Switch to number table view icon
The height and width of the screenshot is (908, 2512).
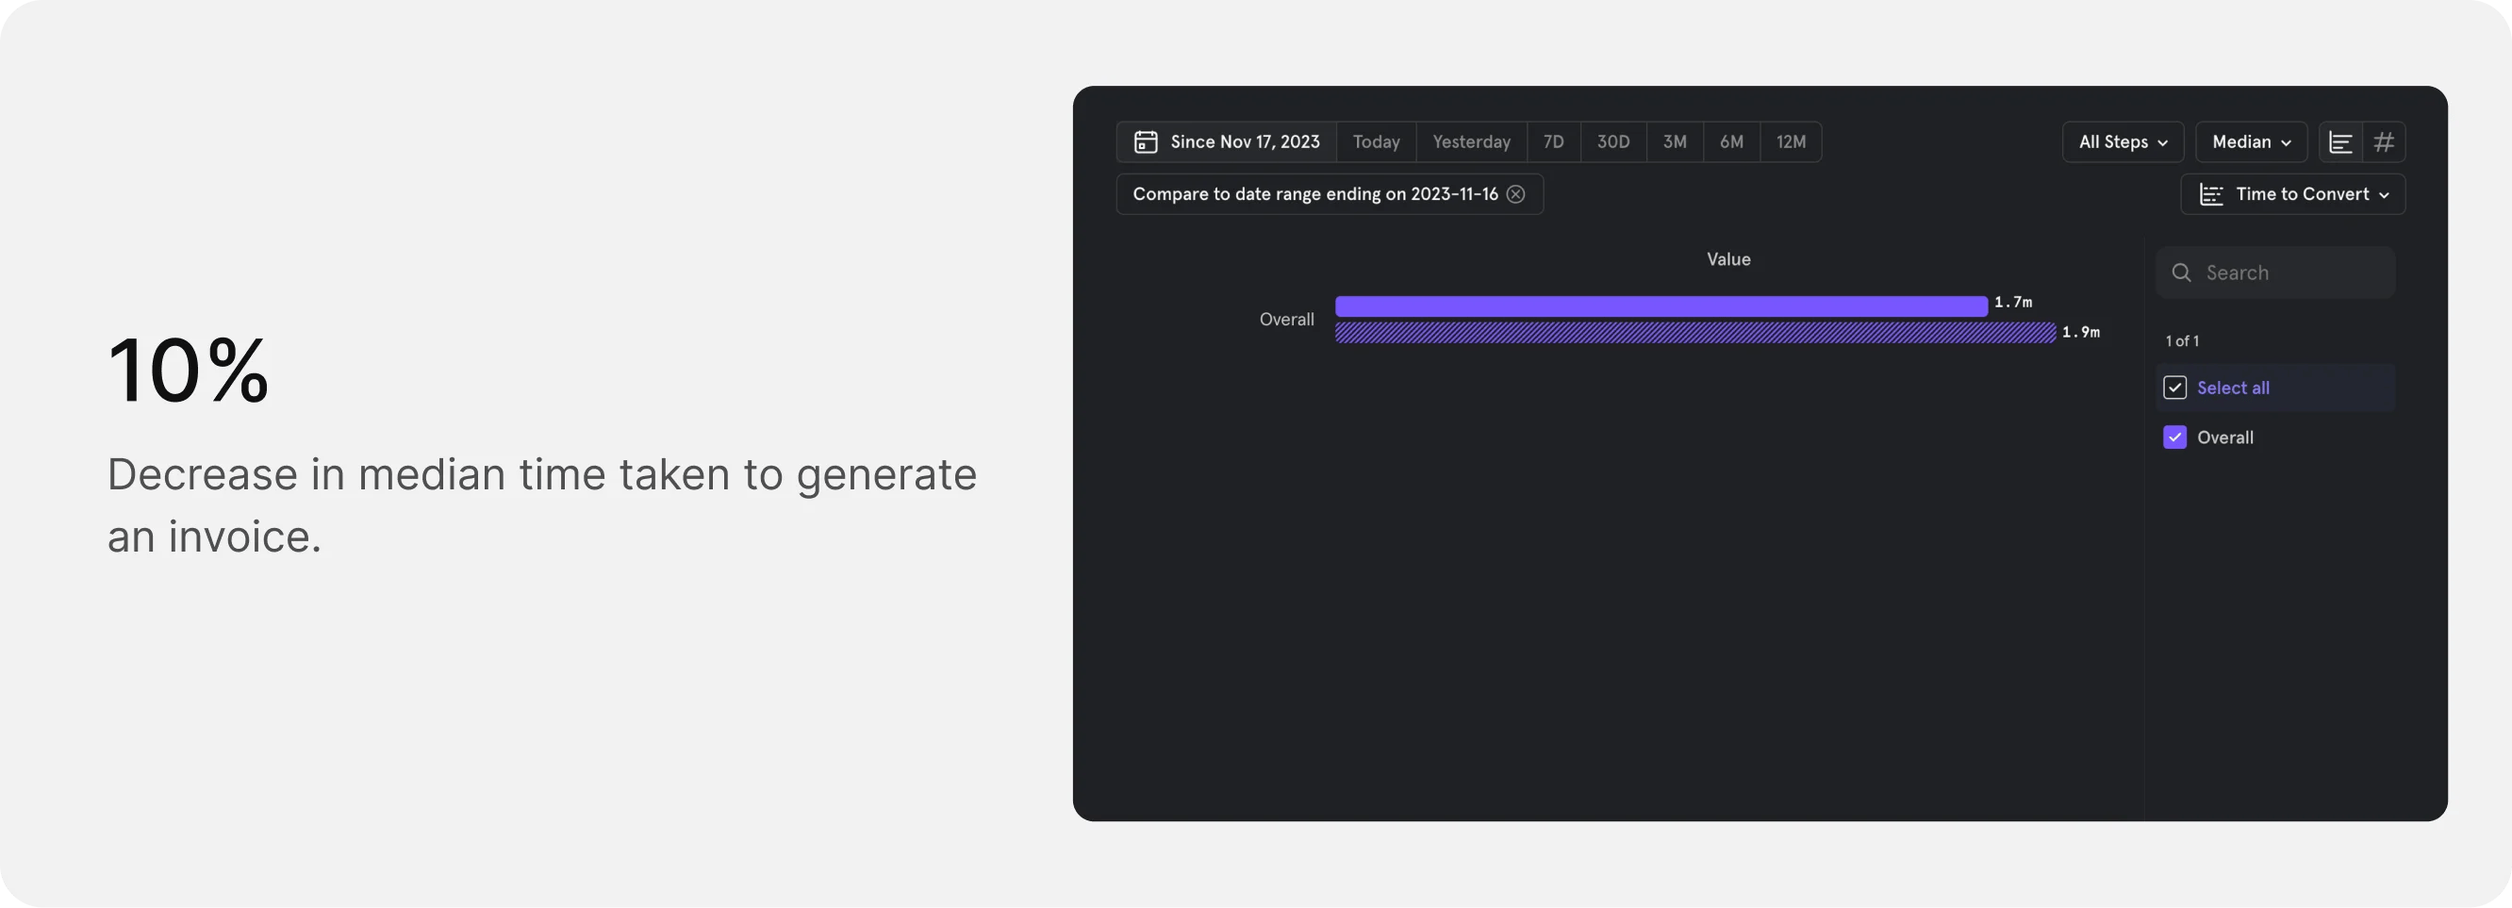tap(2383, 142)
